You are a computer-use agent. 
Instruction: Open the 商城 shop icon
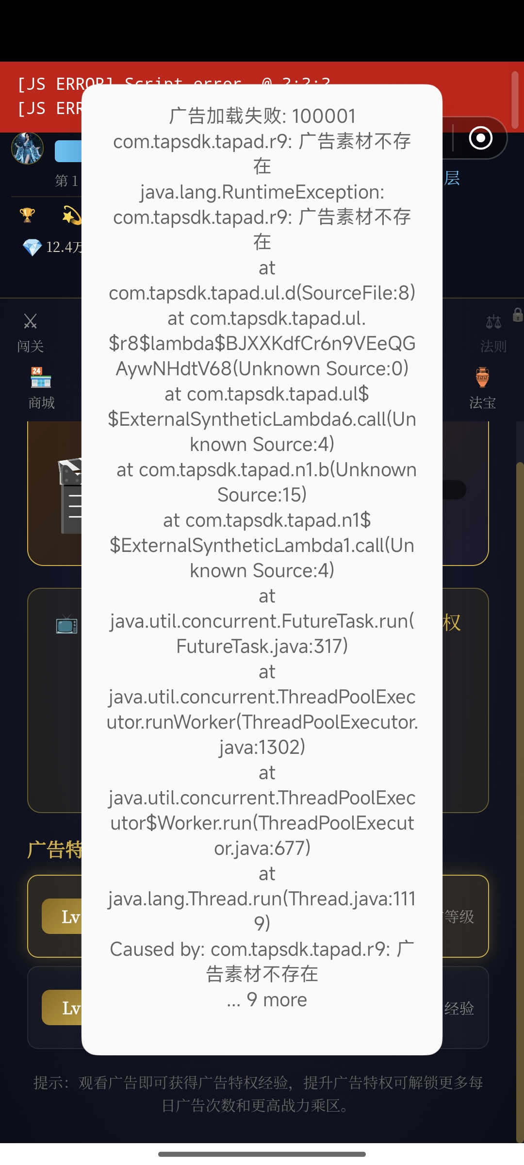point(41,378)
